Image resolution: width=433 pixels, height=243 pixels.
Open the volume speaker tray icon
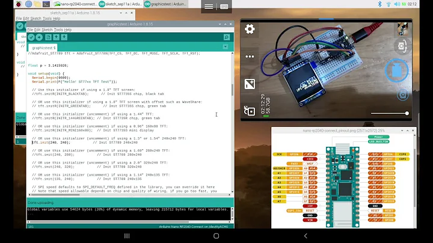click(x=397, y=4)
